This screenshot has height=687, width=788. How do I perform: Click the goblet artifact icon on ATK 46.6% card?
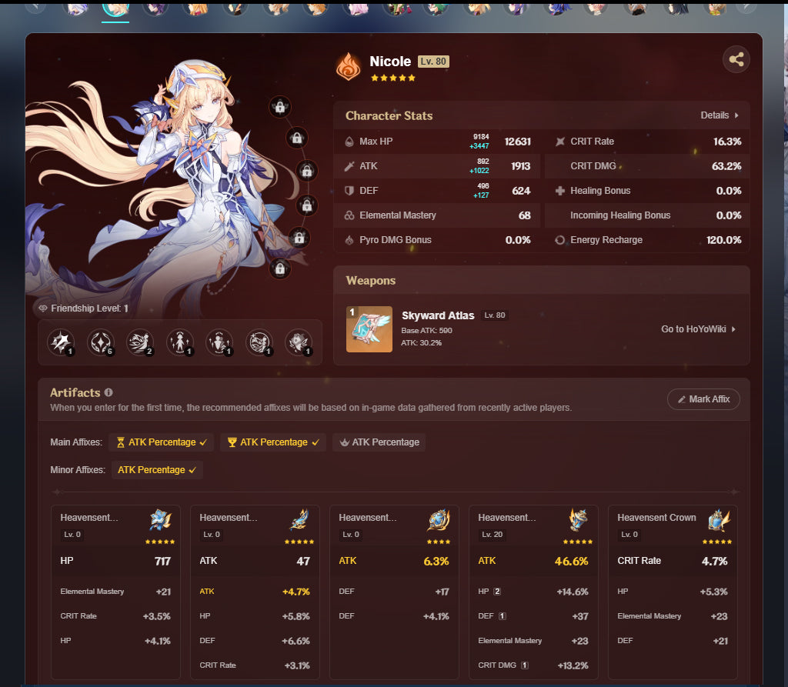pyautogui.click(x=578, y=519)
